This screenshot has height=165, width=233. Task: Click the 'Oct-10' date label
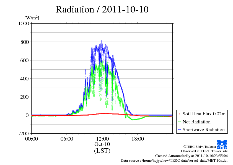click(x=102, y=144)
